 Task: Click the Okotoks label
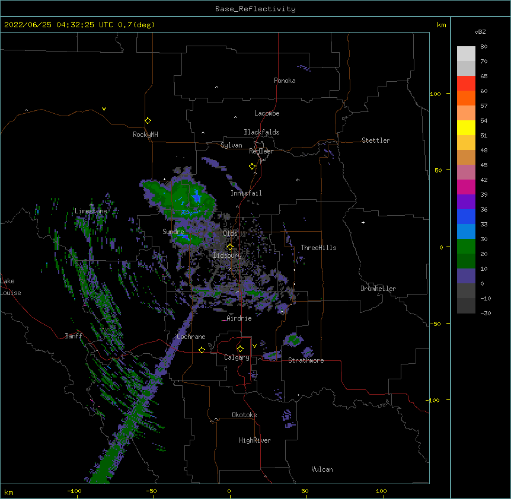pyautogui.click(x=244, y=415)
